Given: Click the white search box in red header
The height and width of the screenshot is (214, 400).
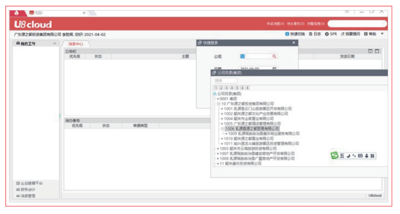Looking at the screenshot, I should coord(357,24).
